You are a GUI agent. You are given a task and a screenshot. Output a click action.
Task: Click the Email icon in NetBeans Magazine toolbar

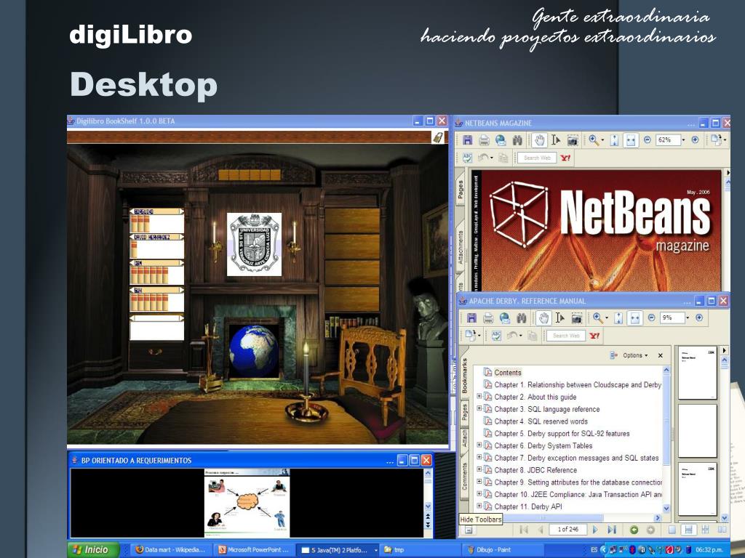[501, 140]
